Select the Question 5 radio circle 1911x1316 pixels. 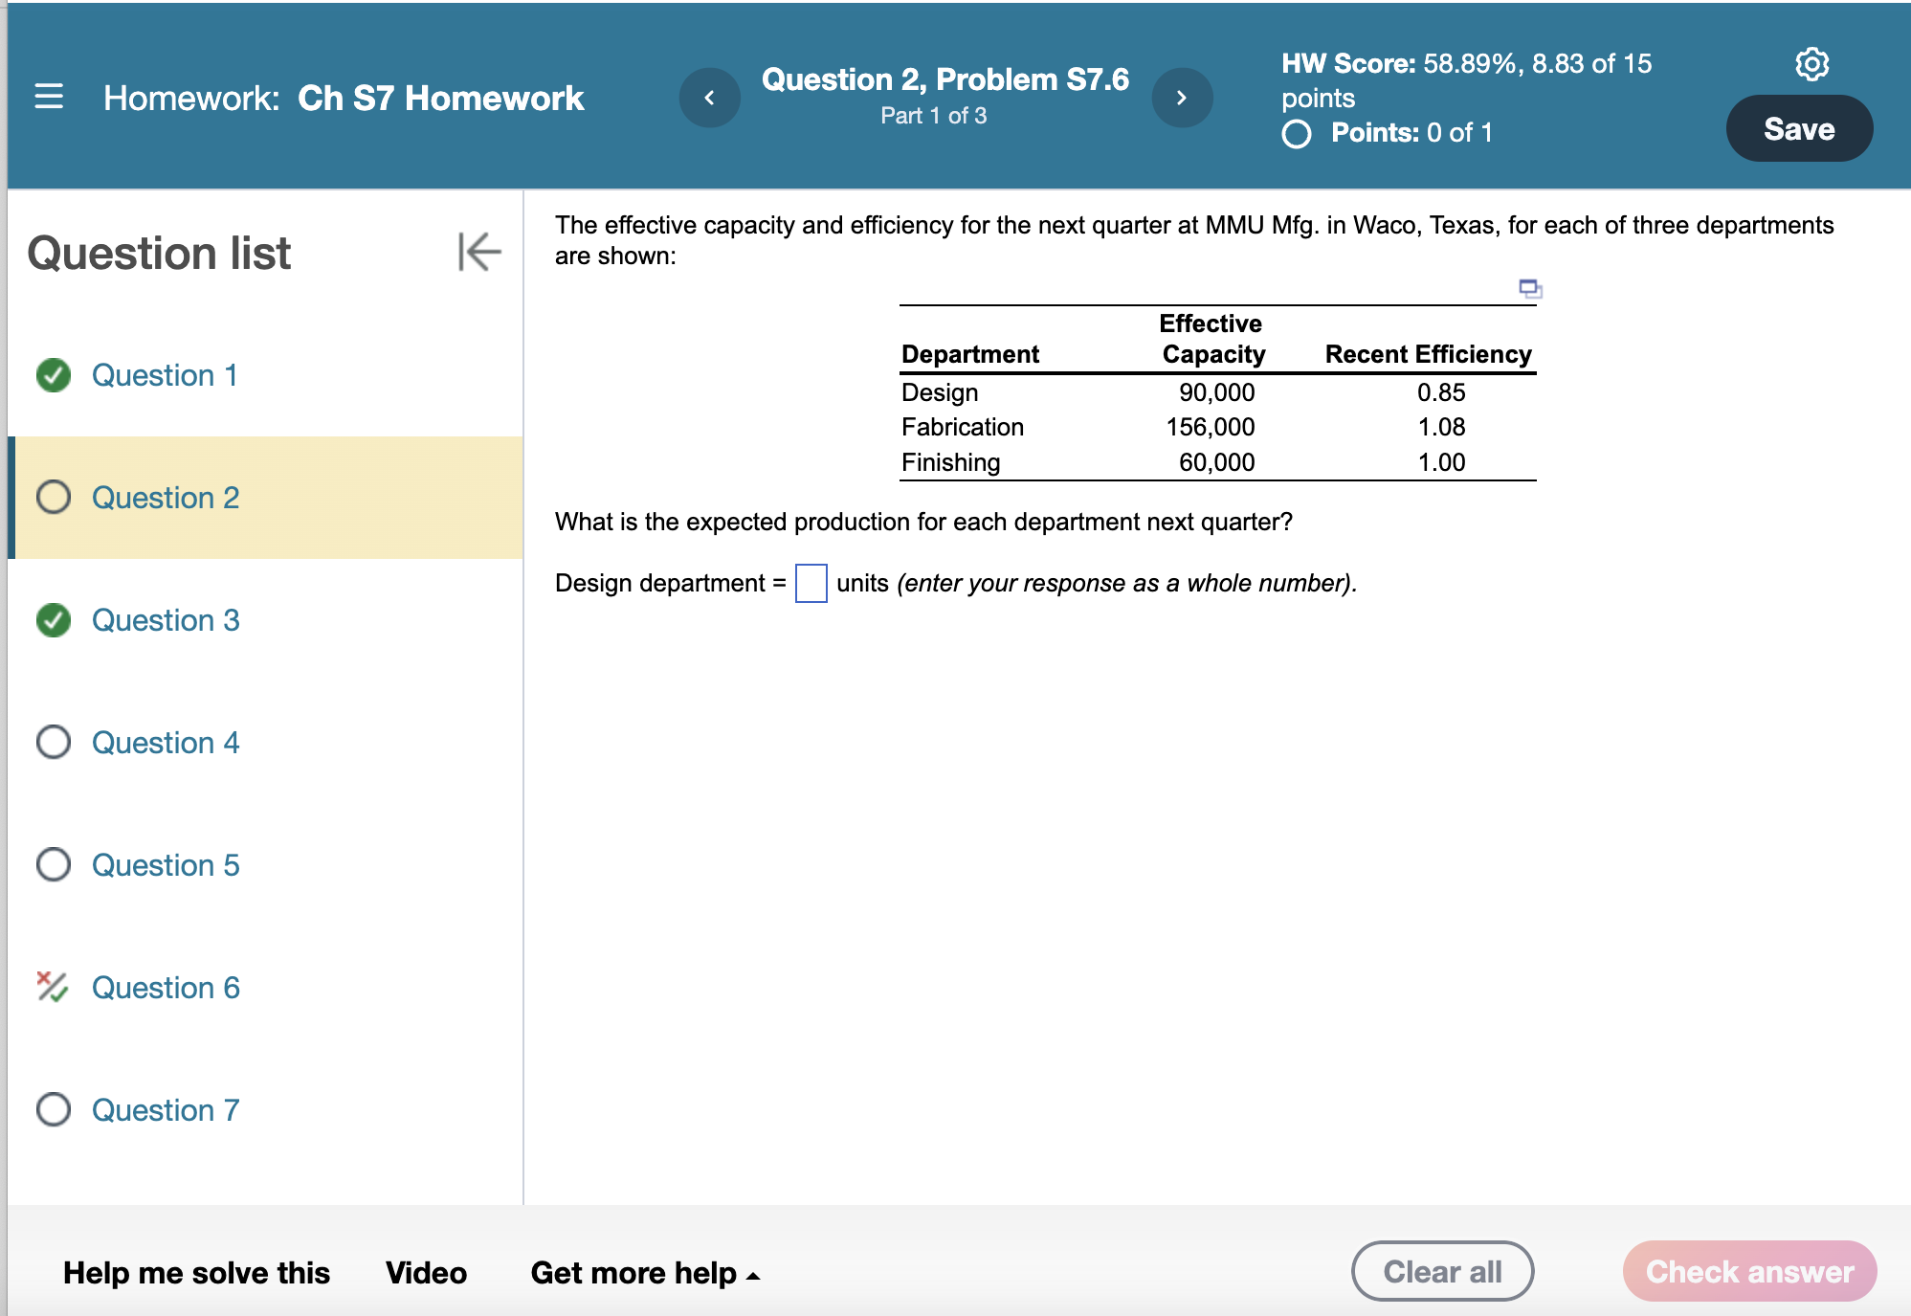point(55,864)
